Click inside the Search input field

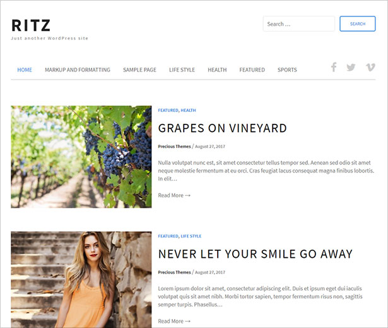(299, 24)
